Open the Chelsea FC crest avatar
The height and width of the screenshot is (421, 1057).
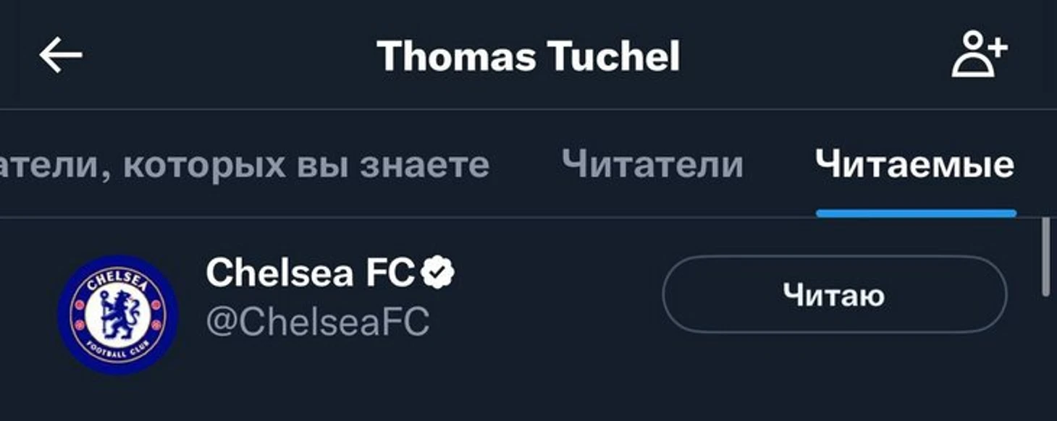point(118,315)
